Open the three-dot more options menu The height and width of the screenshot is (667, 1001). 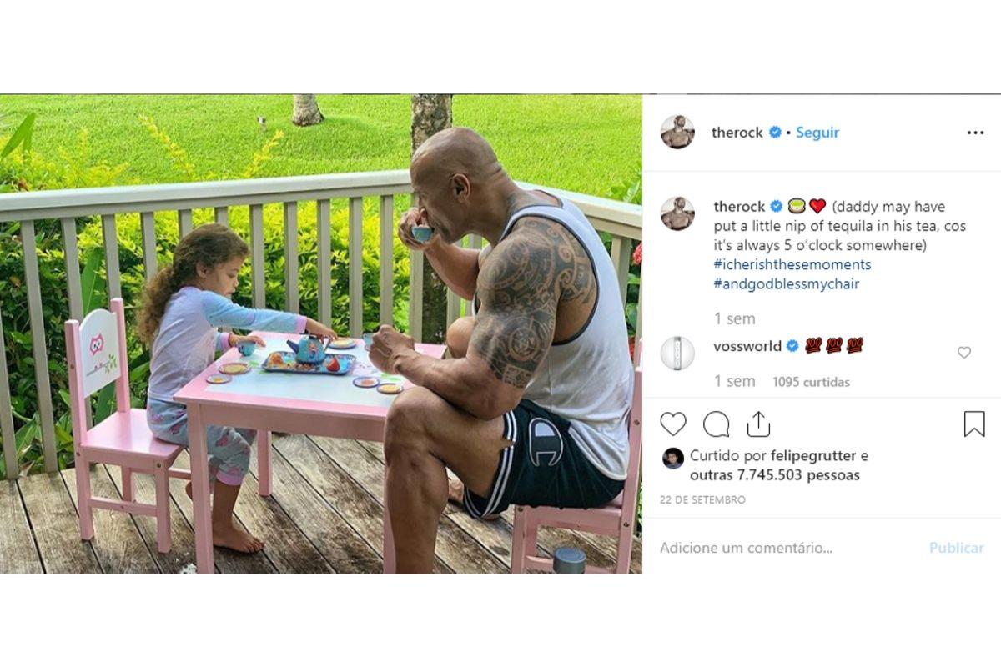pyautogui.click(x=975, y=133)
